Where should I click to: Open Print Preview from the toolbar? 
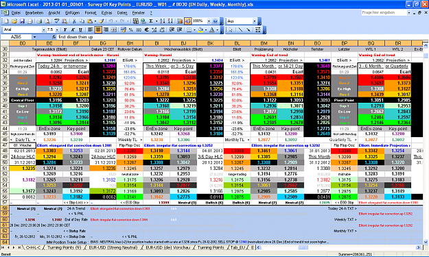47,21
